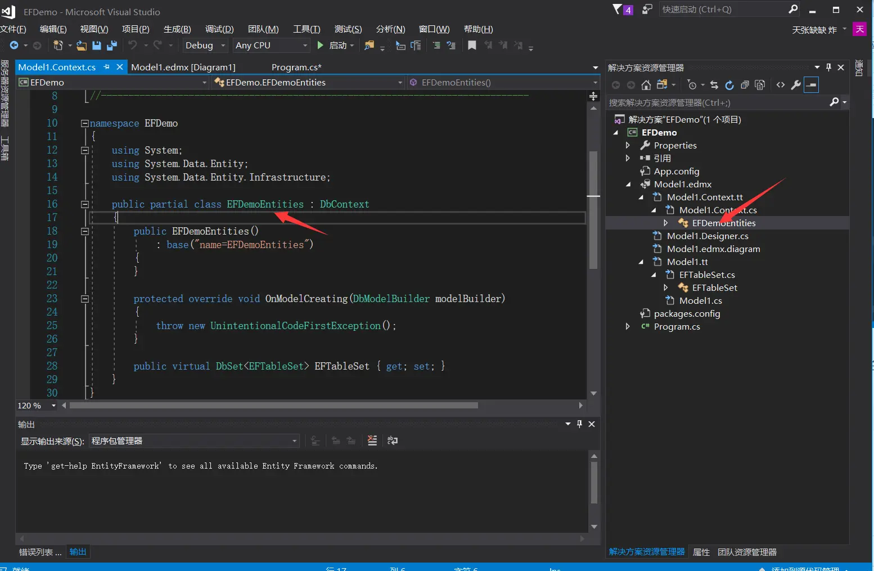
Task: Toggle word wrap in the Output panel
Action: [393, 441]
